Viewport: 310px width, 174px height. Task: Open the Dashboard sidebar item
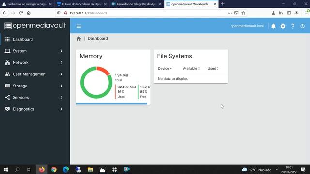(x=35, y=39)
